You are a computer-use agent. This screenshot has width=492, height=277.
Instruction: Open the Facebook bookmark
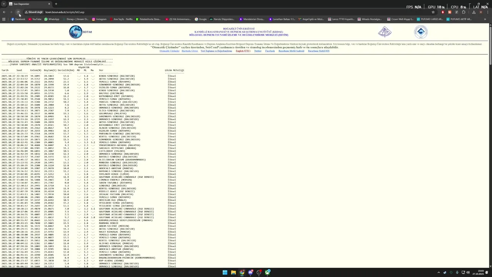click(x=18, y=19)
